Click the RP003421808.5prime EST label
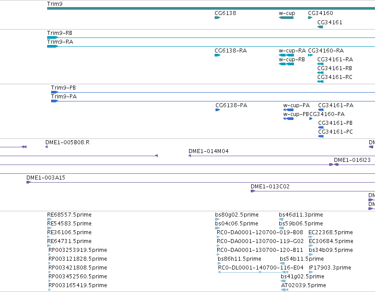 (x=78, y=268)
